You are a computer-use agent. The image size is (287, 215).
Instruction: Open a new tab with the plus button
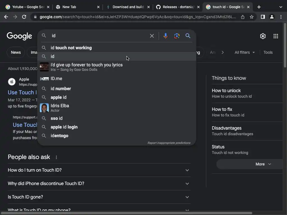coord(259,7)
